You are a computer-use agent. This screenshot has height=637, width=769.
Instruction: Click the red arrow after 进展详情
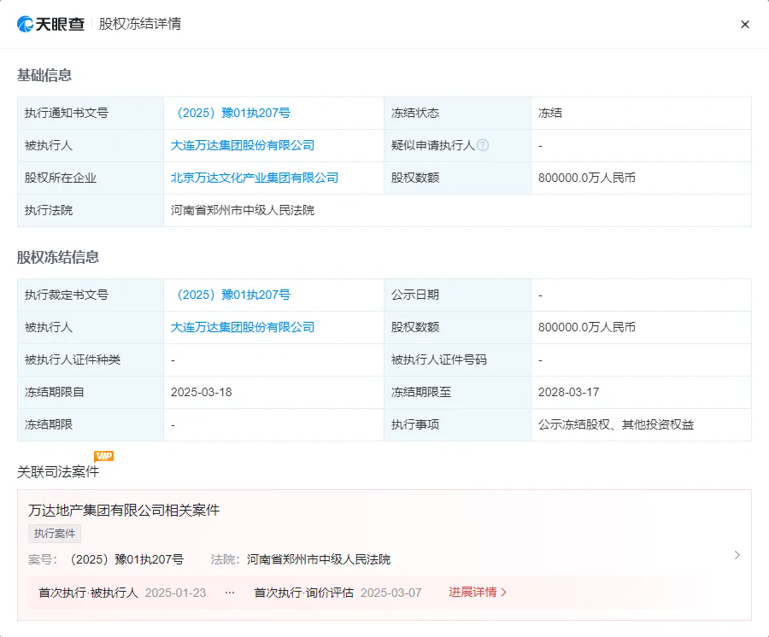504,592
